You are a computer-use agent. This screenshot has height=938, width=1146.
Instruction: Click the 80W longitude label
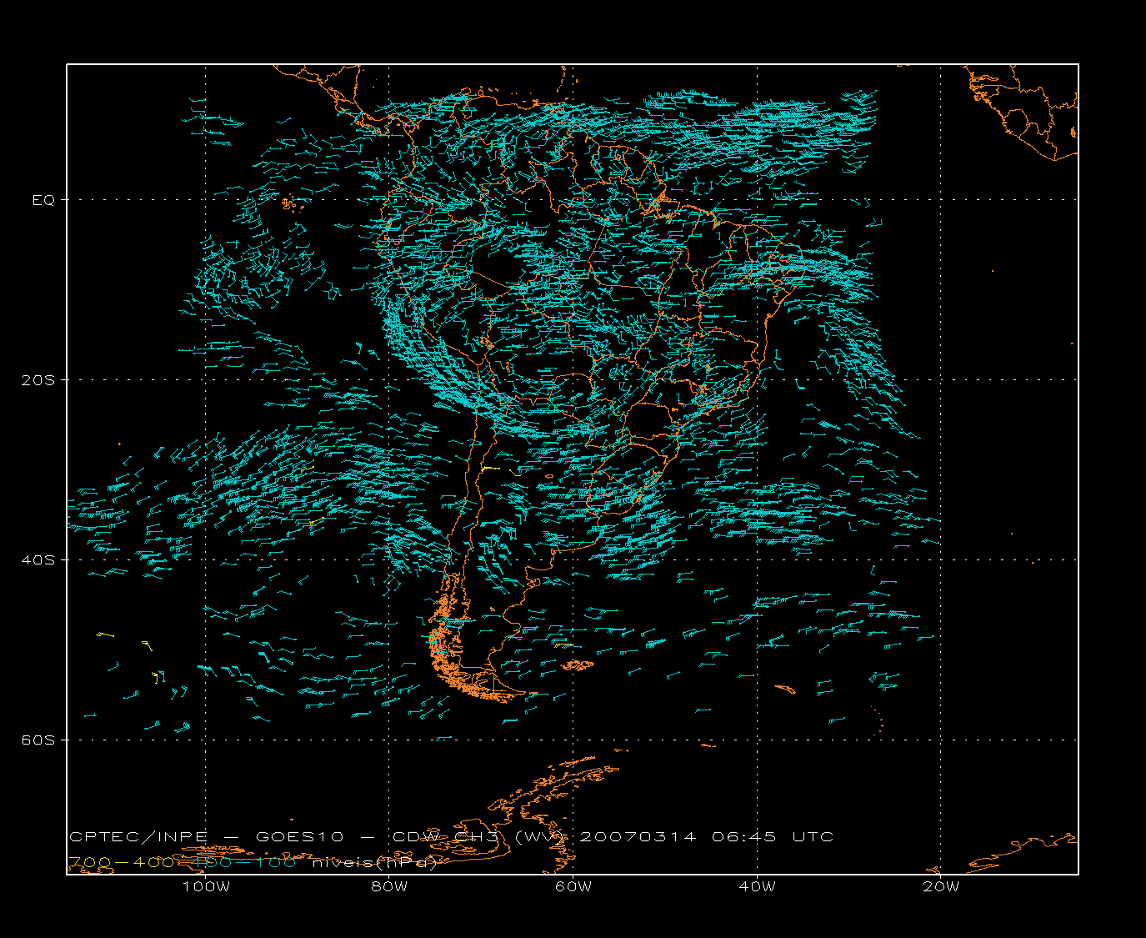pyautogui.click(x=389, y=886)
